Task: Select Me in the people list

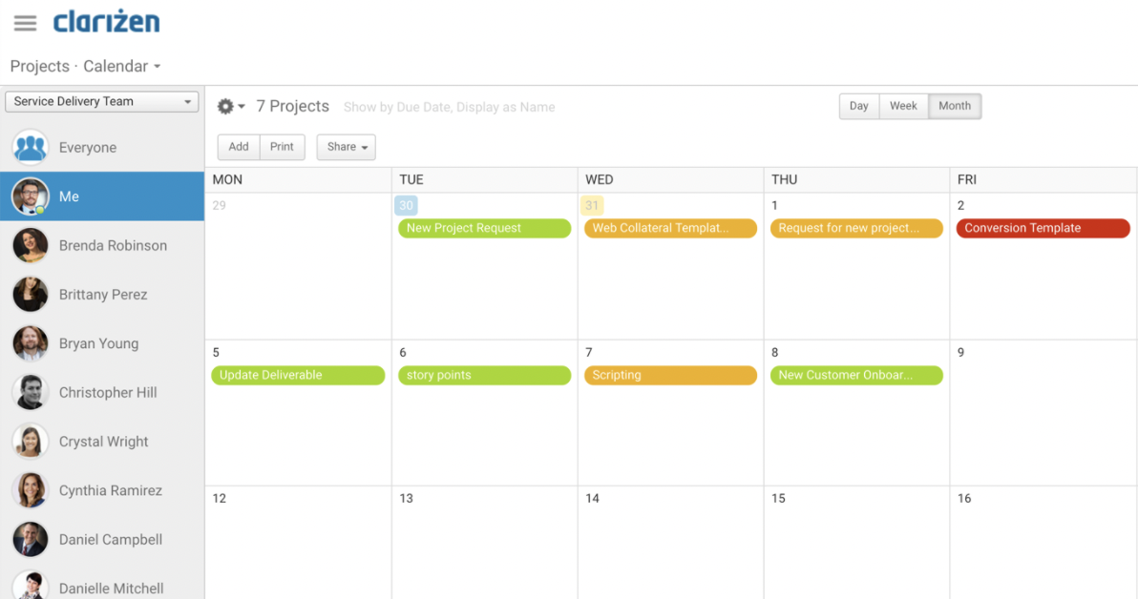Action: tap(102, 196)
